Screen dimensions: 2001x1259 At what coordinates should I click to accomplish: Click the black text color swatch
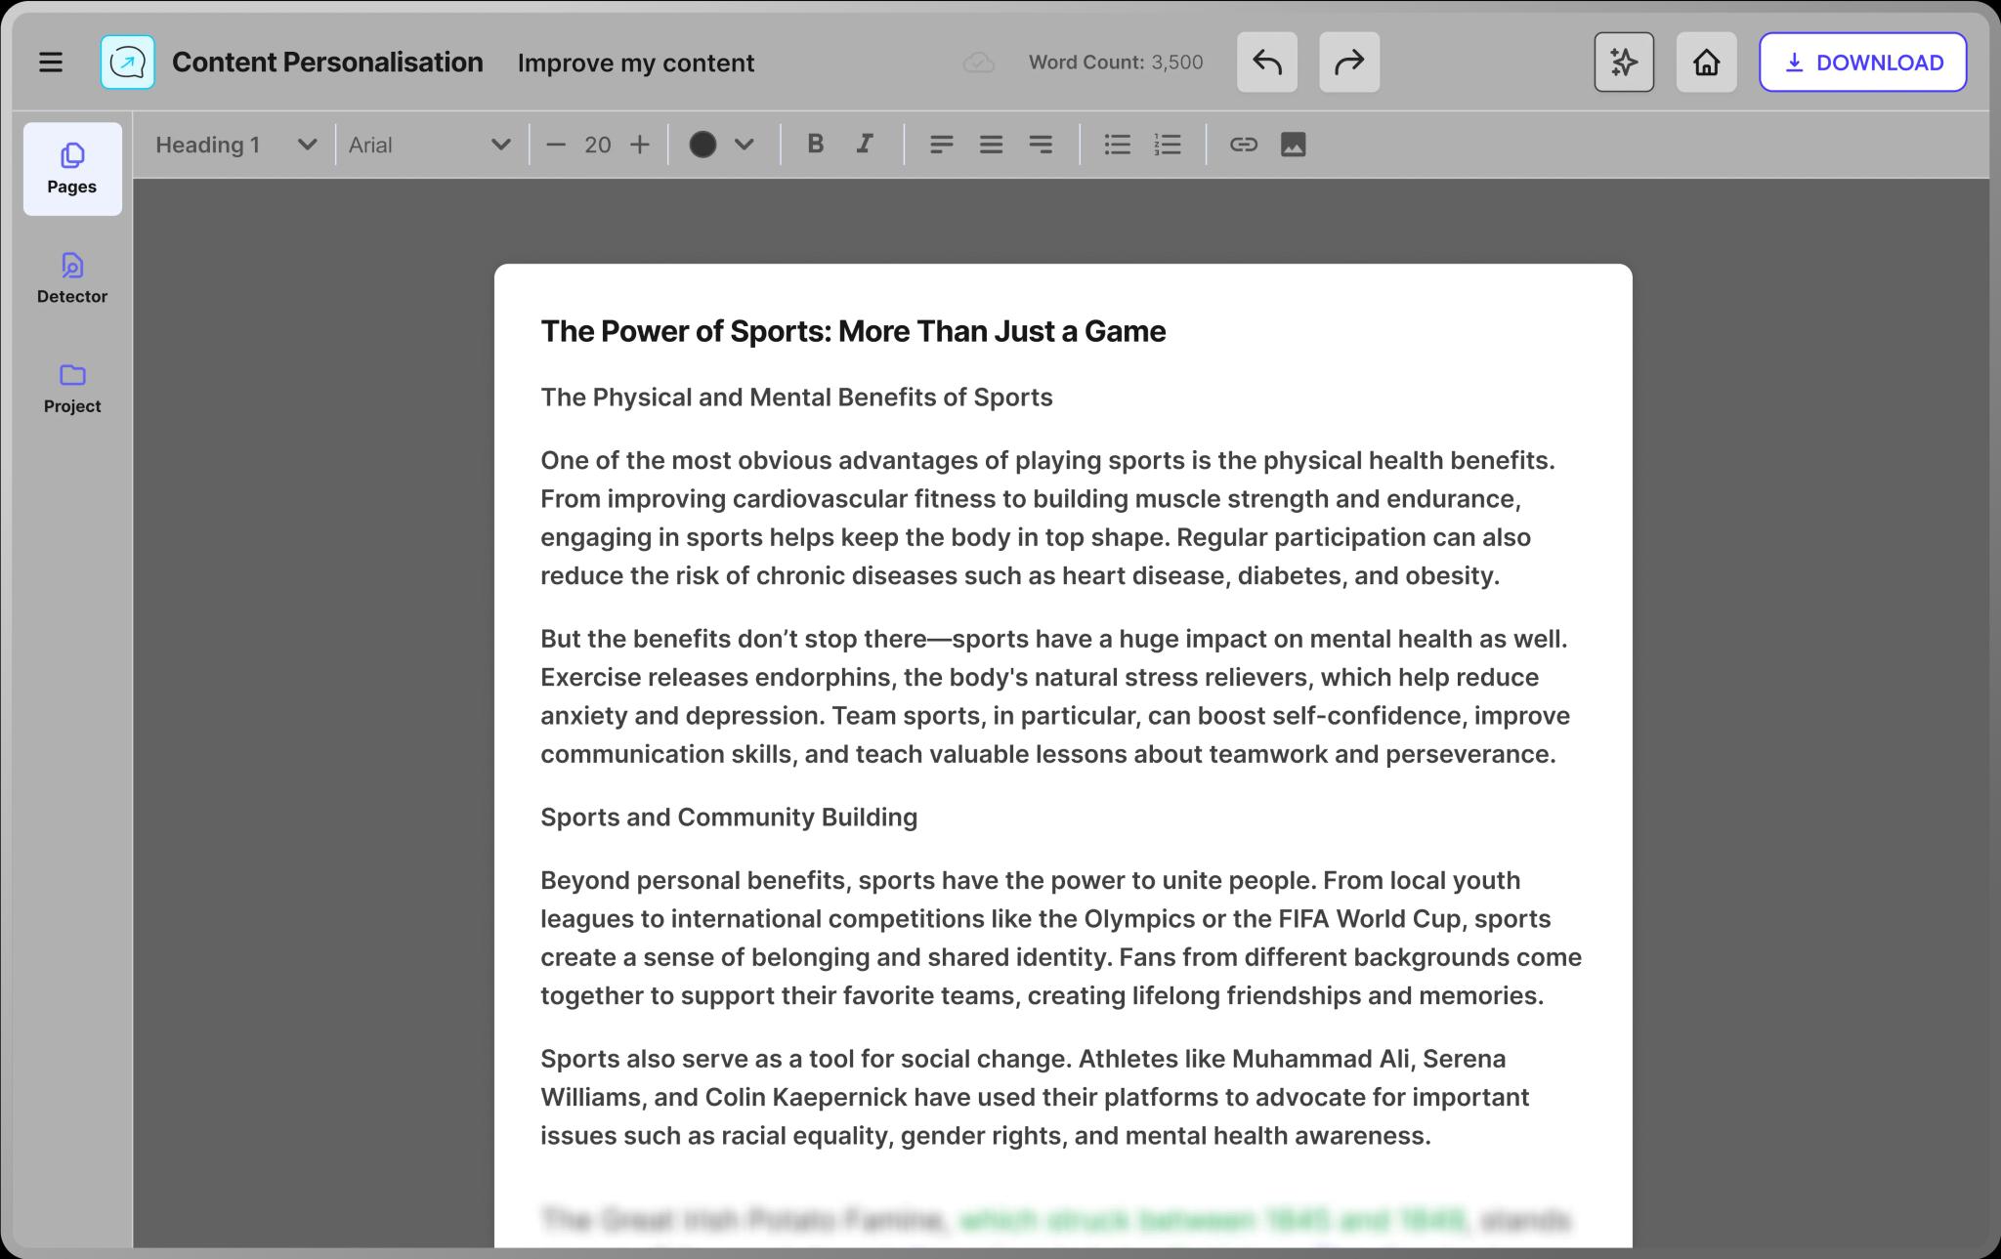click(x=702, y=145)
